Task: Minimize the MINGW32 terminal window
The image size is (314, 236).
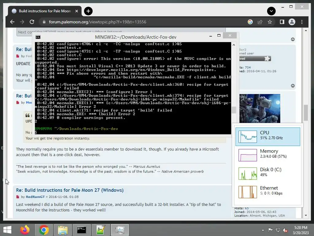Action: click(x=210, y=36)
